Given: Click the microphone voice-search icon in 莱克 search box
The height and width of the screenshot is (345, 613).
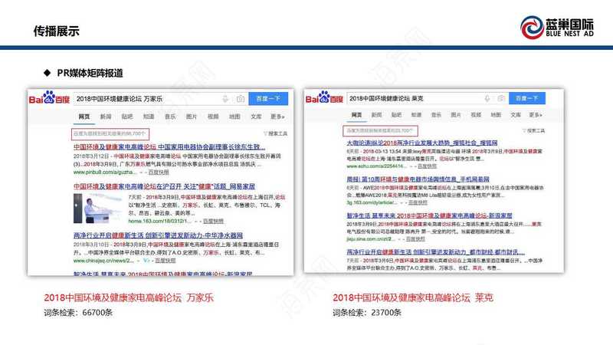Looking at the screenshot, I should (x=487, y=99).
